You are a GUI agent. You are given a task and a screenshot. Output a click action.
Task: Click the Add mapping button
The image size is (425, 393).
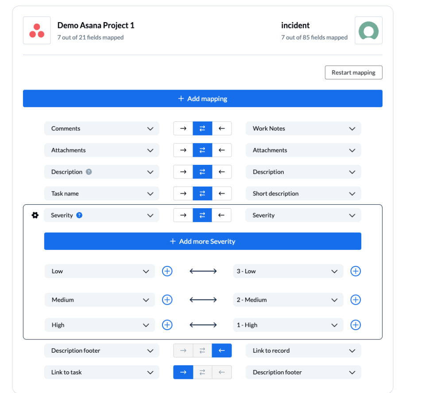coord(202,98)
